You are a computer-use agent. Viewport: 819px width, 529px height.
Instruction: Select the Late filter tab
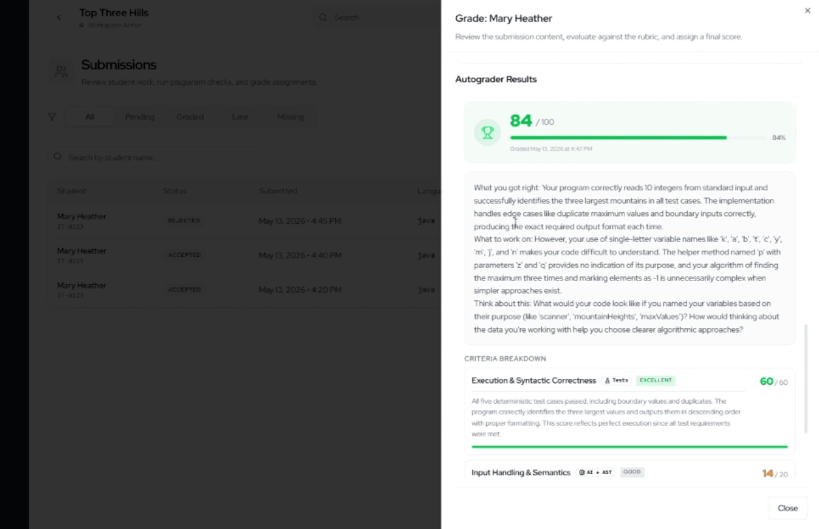click(x=240, y=117)
